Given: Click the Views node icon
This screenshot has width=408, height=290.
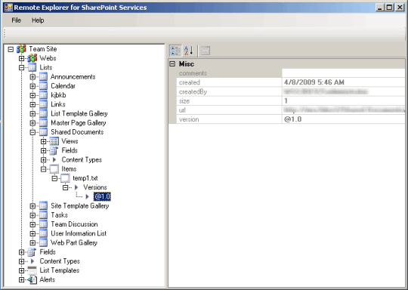Looking at the screenshot, I should [x=54, y=141].
